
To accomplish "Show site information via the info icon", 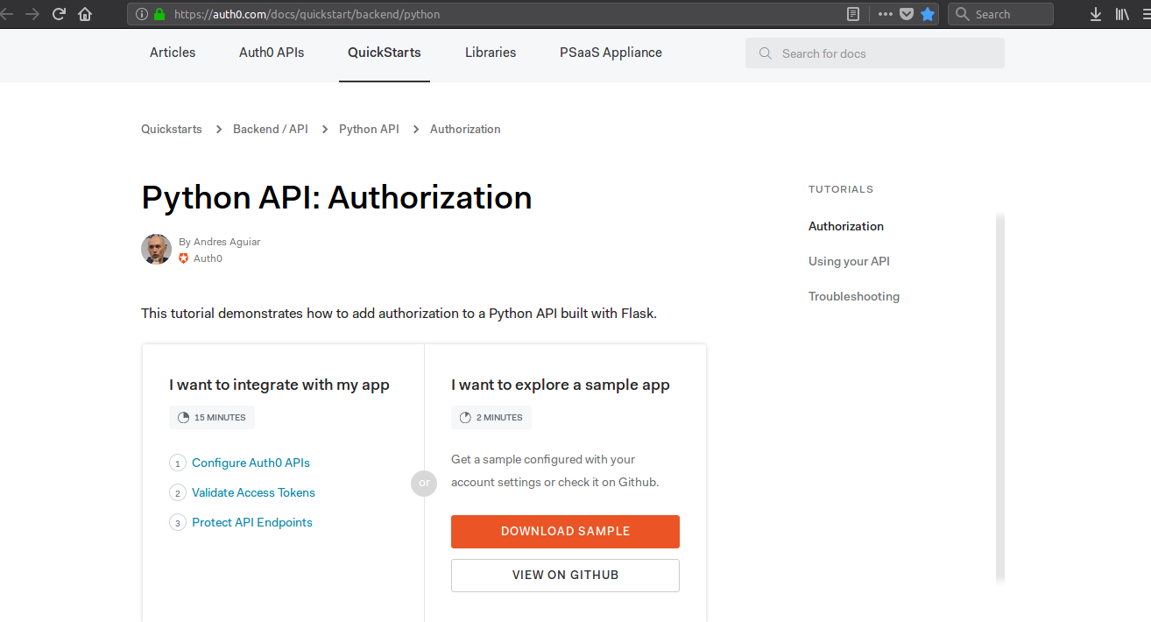I will 142,14.
